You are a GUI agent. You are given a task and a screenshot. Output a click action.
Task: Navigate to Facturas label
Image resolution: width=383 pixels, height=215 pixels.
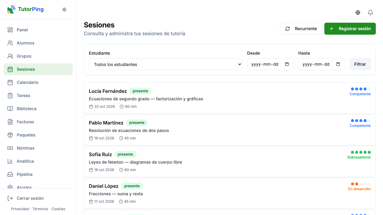click(25, 122)
